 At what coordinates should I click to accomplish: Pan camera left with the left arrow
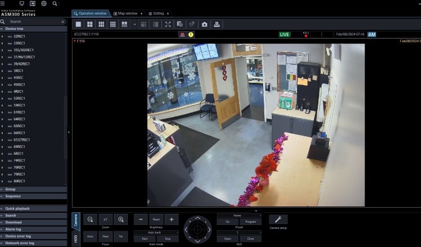[186, 230]
